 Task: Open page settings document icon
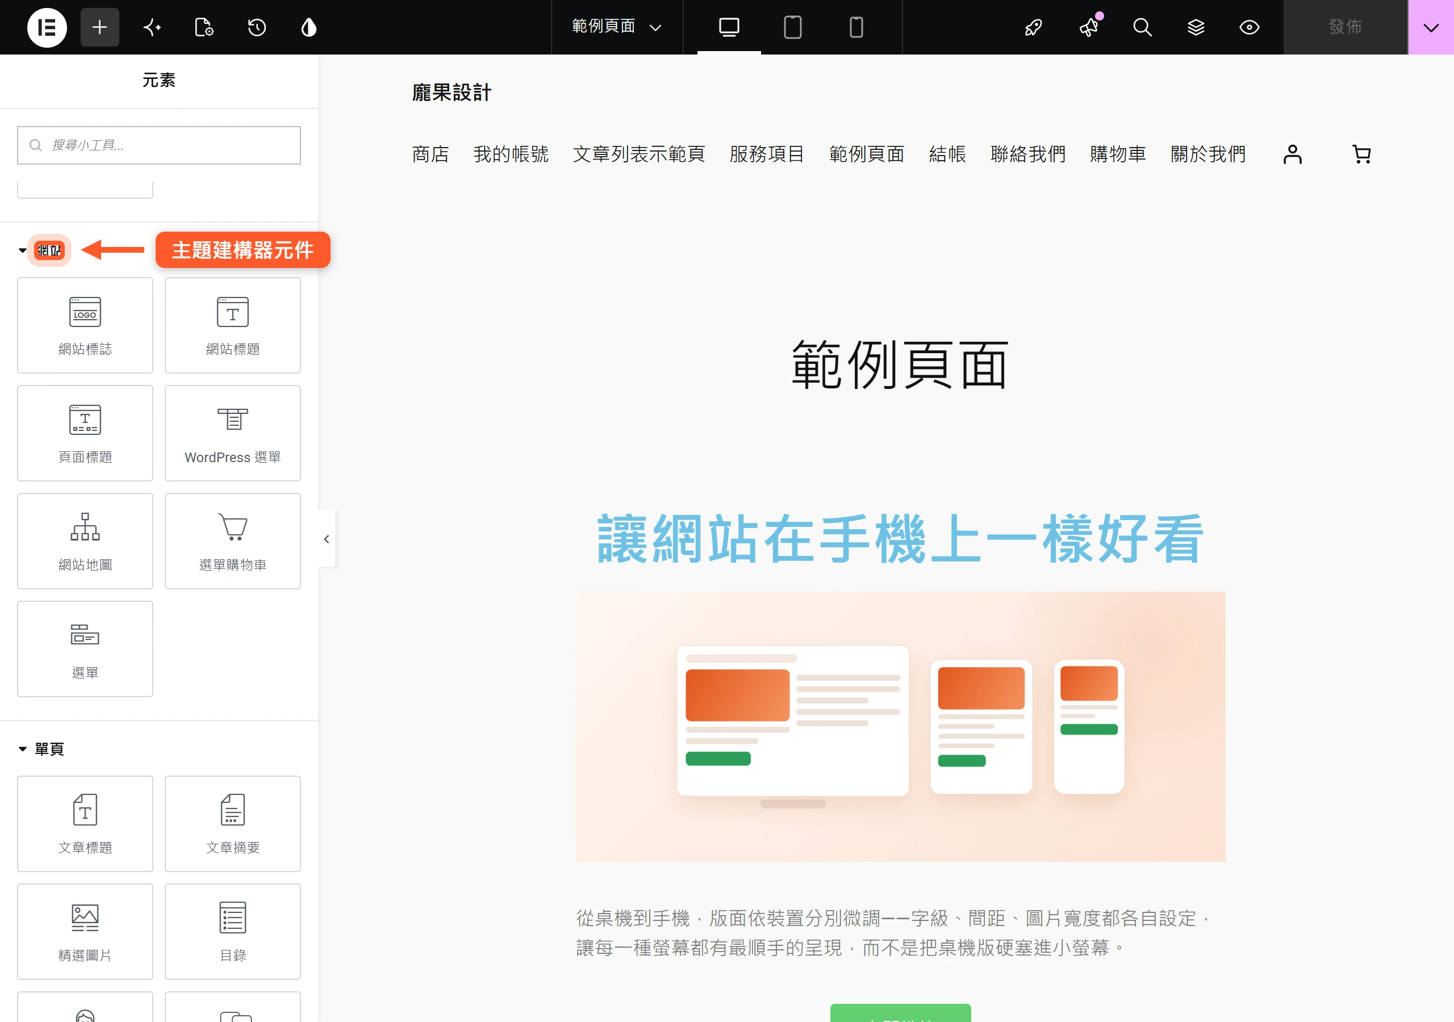tap(204, 27)
